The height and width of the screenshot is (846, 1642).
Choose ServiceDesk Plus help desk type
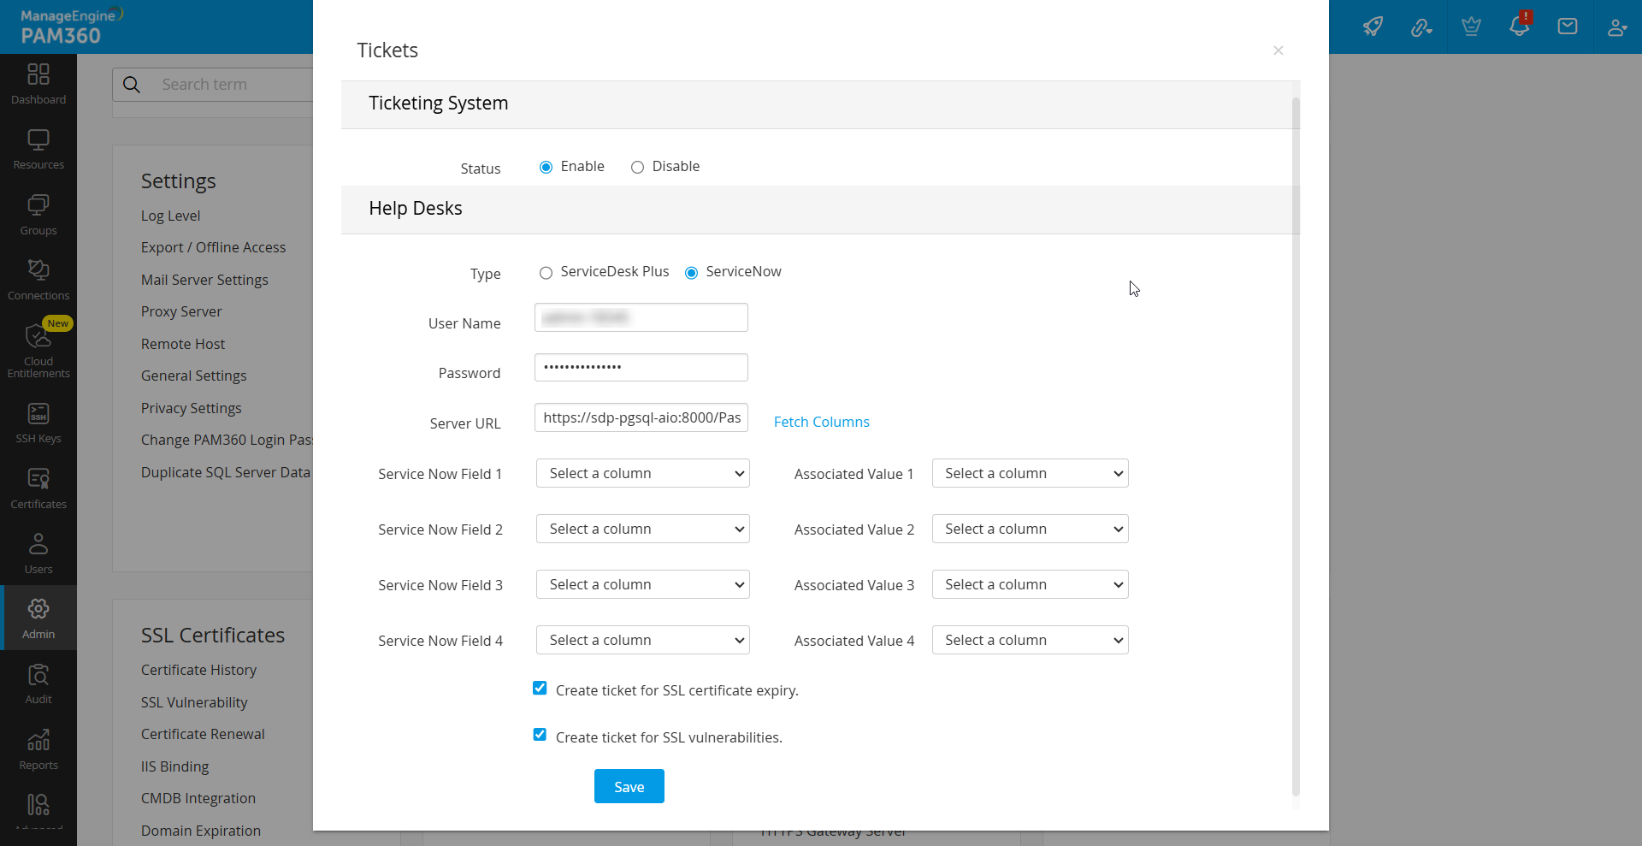(x=546, y=273)
